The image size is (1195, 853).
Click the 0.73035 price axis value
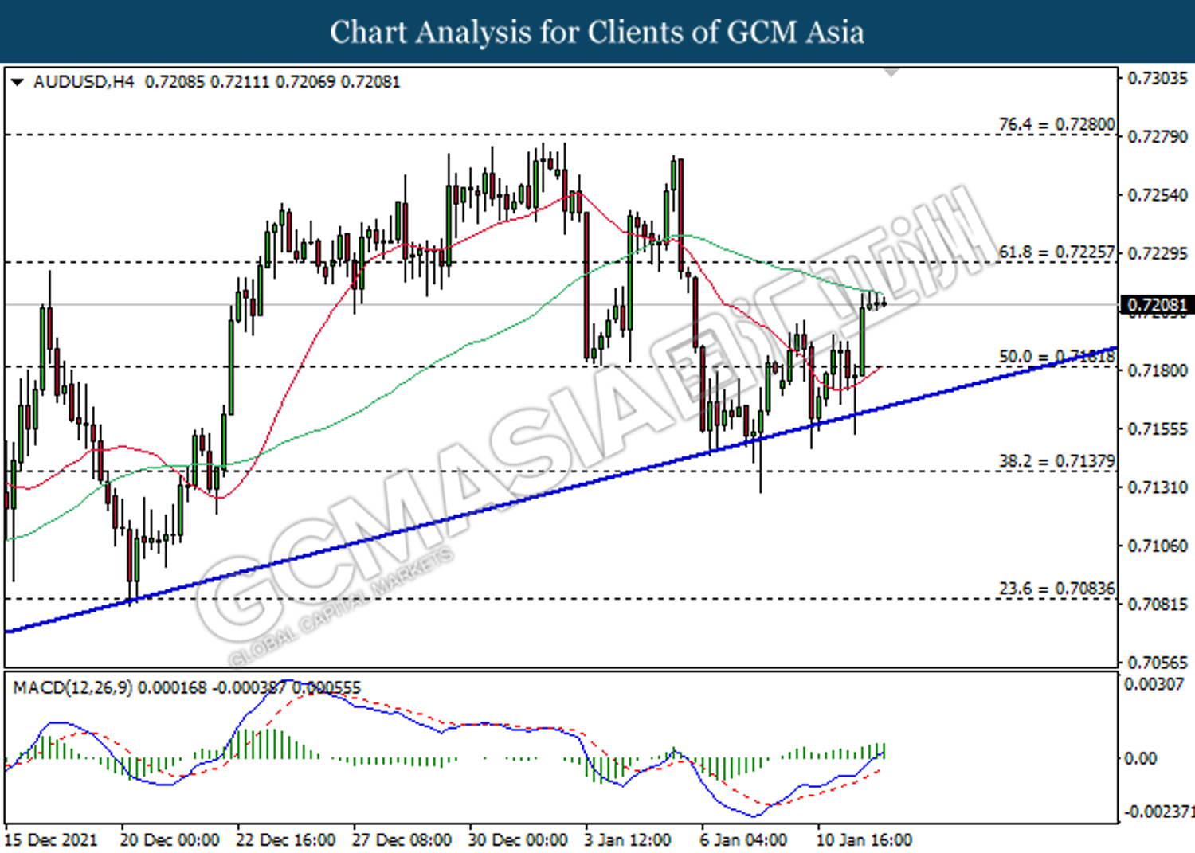point(1158,78)
